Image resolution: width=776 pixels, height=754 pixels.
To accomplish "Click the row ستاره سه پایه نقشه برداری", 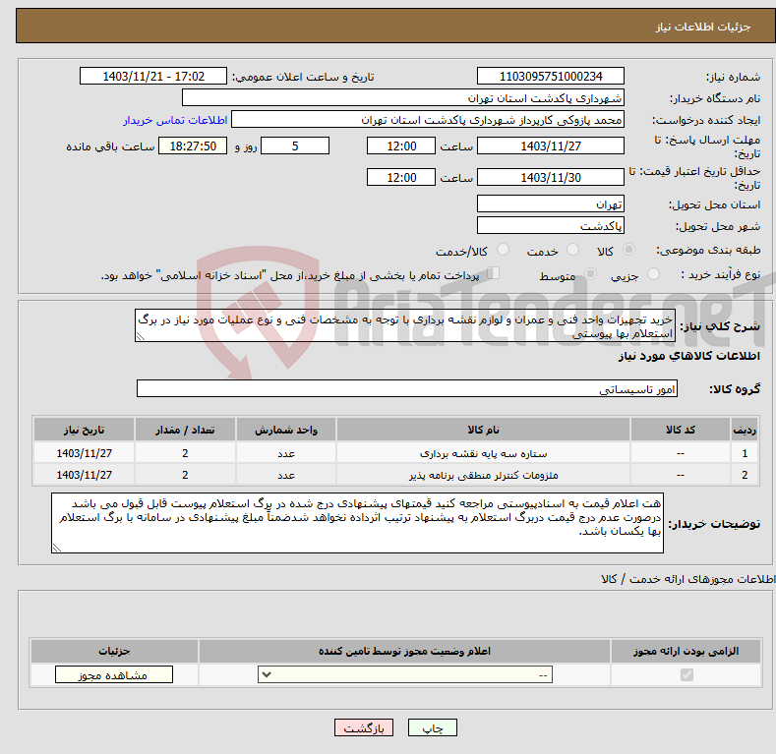I will 395,453.
